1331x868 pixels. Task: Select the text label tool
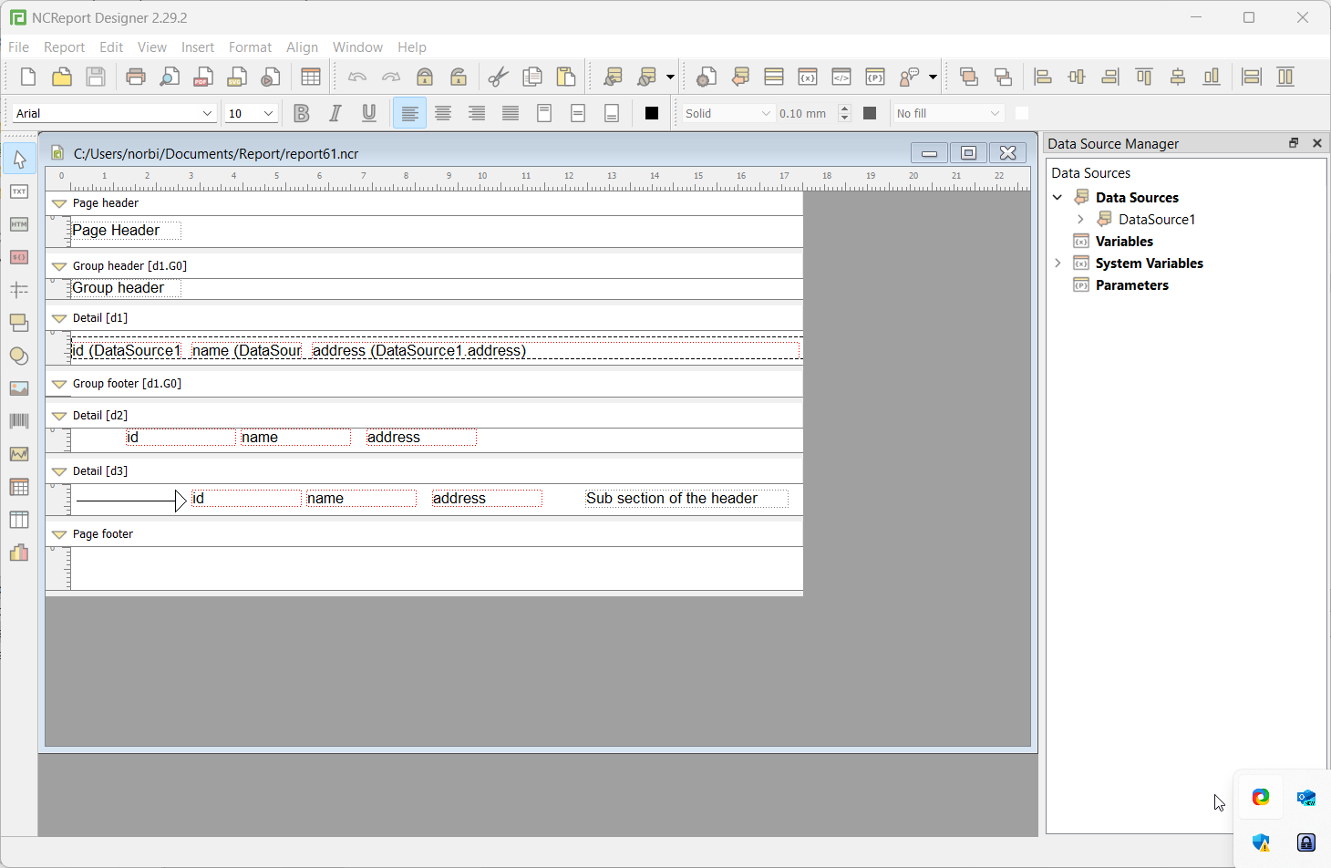[19, 191]
